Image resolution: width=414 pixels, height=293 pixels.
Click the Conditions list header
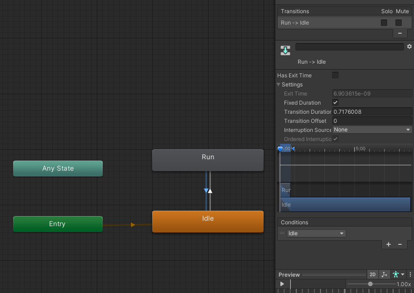coord(344,222)
